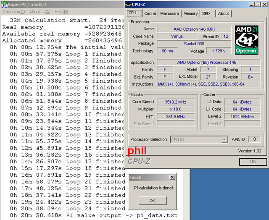Minimize the CPU-Z window
Image resolution: width=269 pixels, height=220 pixels.
(x=252, y=5)
